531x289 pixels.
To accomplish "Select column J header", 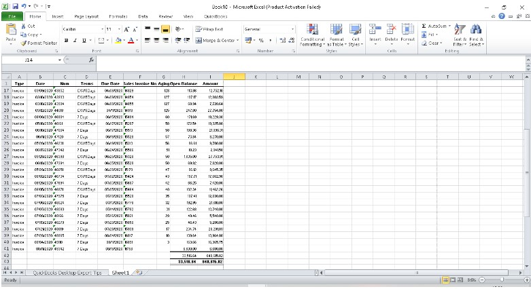I will click(x=234, y=77).
